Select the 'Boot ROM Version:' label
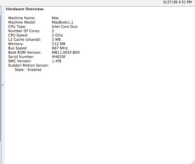The width and height of the screenshot is (195, 164). [25, 52]
